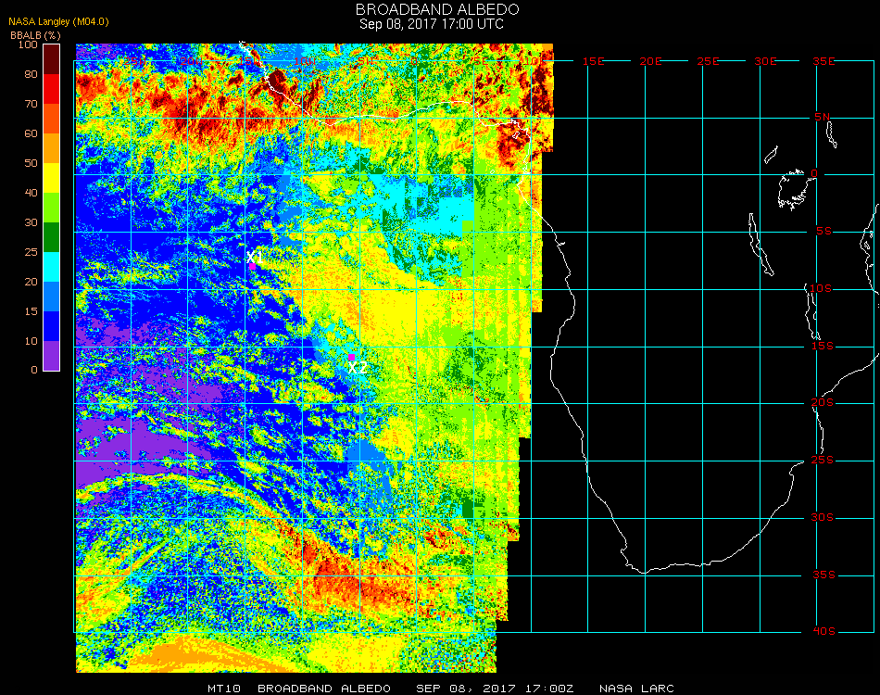
Task: Click the legend value 0 at the scale bottom
Action: (x=34, y=370)
